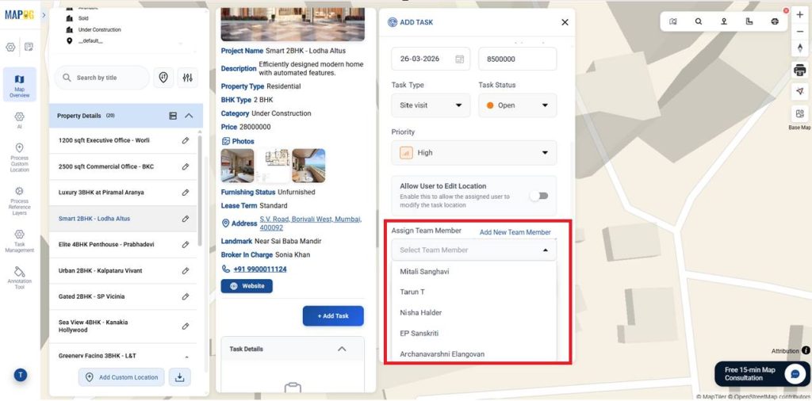Edit Luxury 3BHK at Piramal Aranya

186,193
